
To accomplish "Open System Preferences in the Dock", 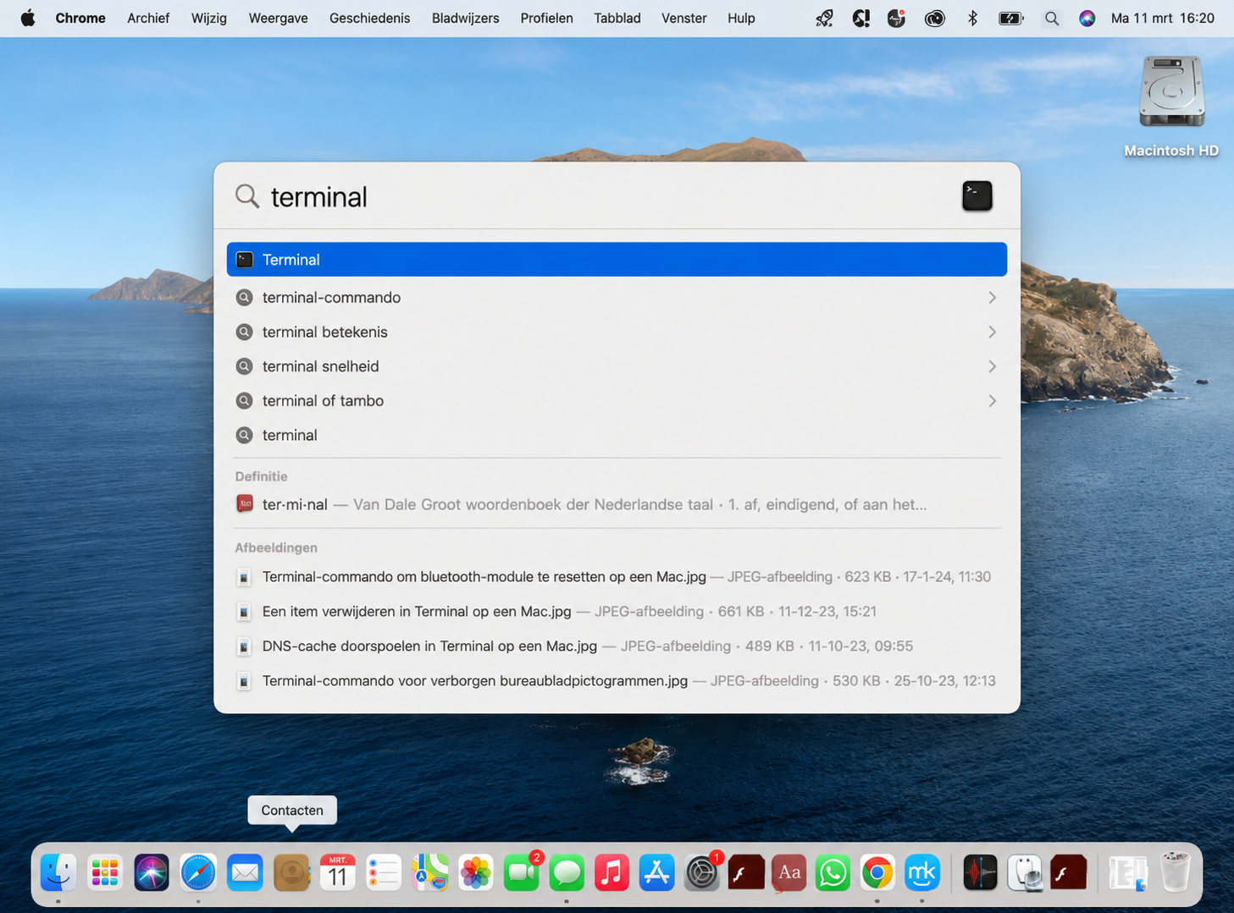I will [702, 872].
